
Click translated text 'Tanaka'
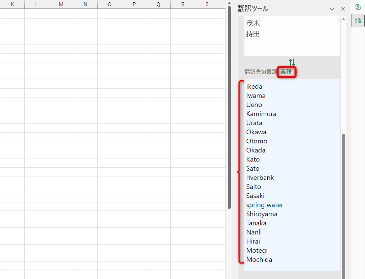pyautogui.click(x=256, y=223)
